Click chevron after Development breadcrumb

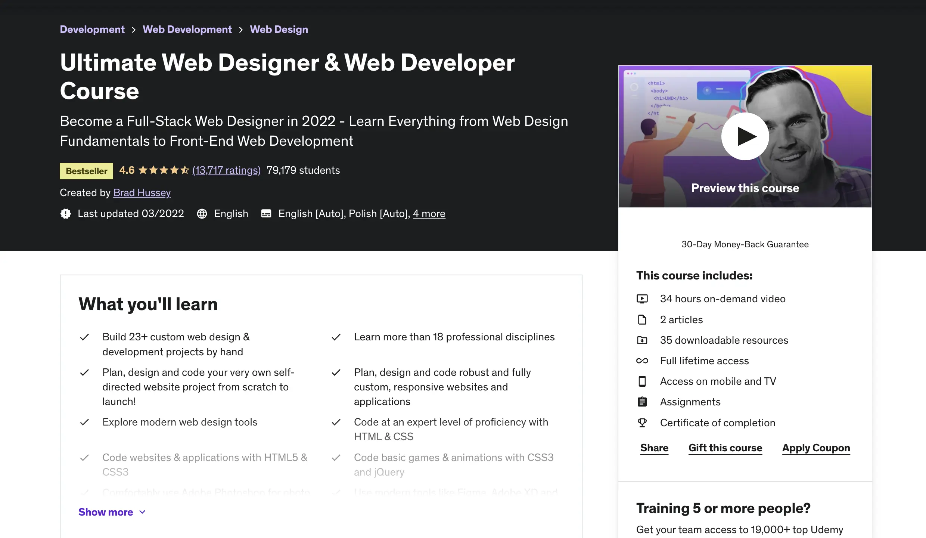134,30
